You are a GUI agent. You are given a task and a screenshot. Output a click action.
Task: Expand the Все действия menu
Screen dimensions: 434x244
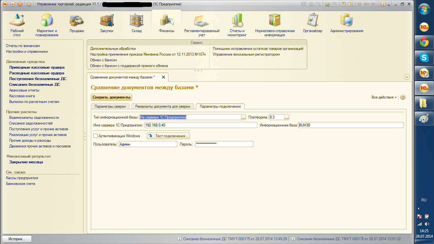(384, 97)
